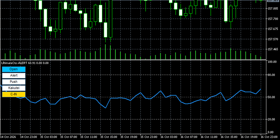
Task: Click the 16 Oct 15:00 time label
Action: coord(229,137)
